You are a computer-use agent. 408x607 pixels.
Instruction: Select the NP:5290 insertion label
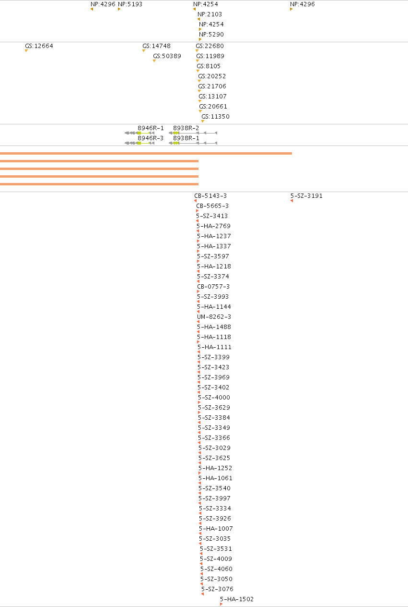(x=211, y=35)
